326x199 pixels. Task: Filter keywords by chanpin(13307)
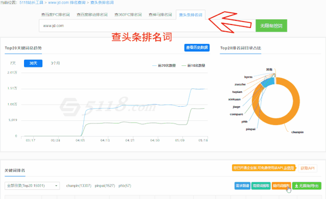tap(79, 186)
